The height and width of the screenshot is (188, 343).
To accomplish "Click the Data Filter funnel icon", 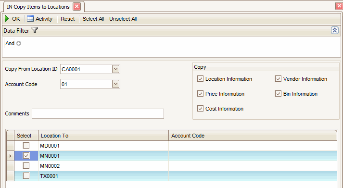I will click(x=35, y=30).
